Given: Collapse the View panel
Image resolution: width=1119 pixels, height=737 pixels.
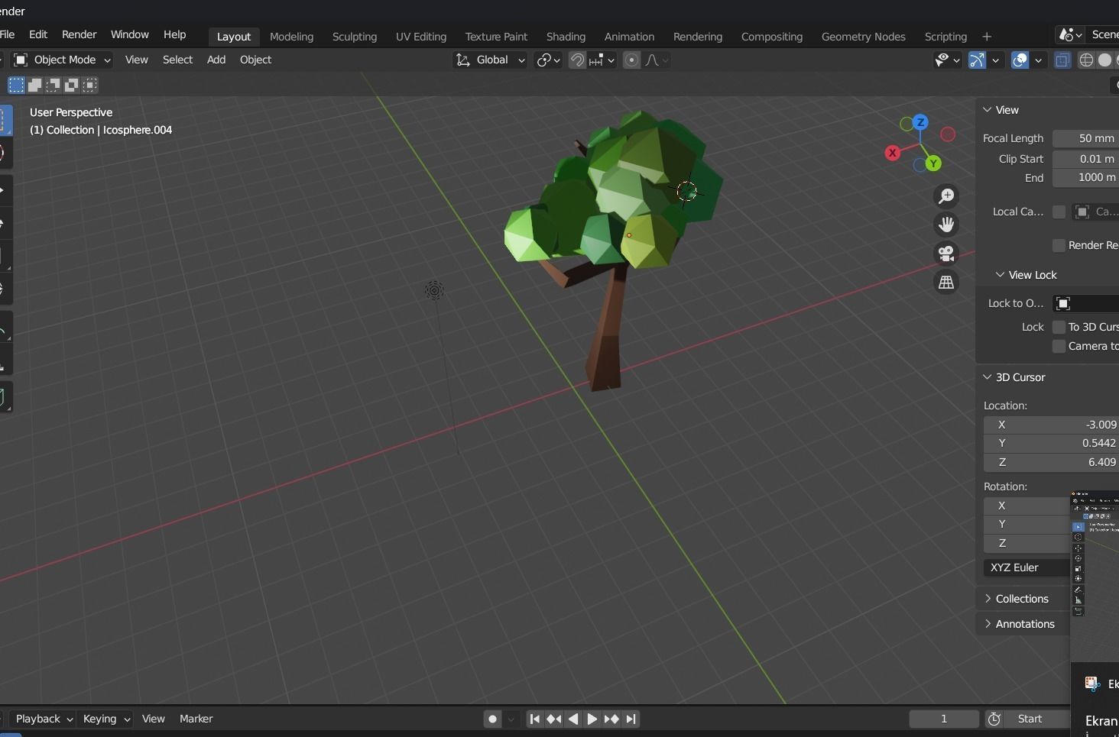Looking at the screenshot, I should (x=987, y=110).
